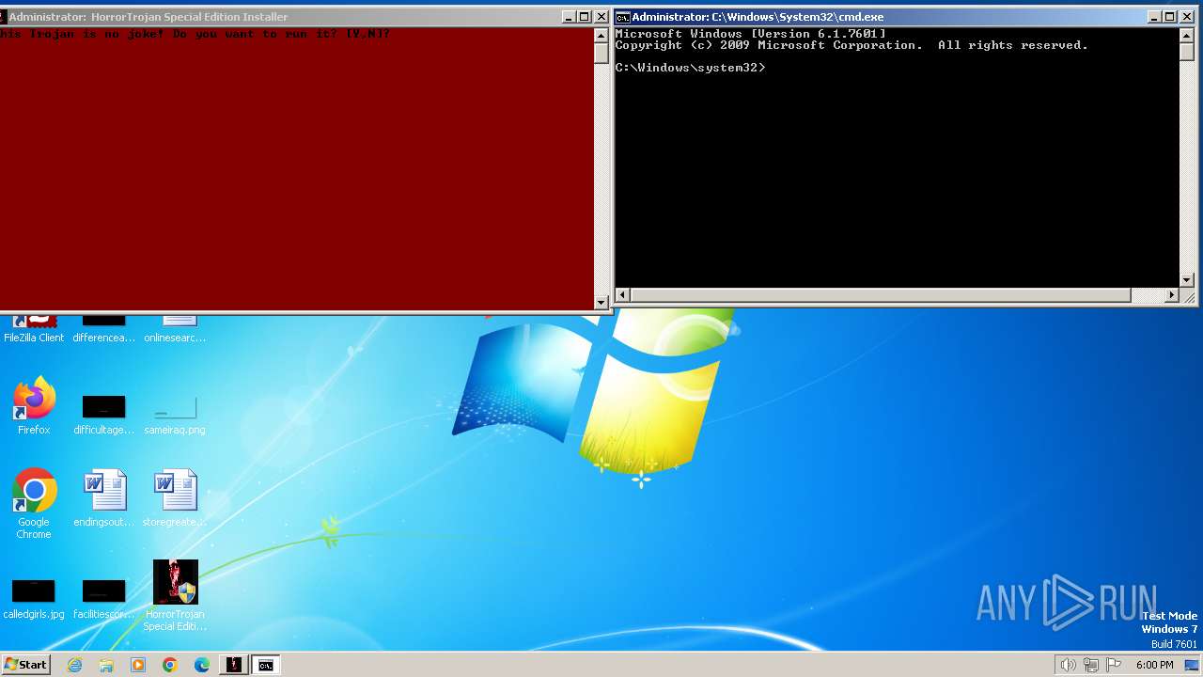This screenshot has width=1203, height=677.
Task: Open Internet Explorer from the taskbar
Action: click(74, 665)
